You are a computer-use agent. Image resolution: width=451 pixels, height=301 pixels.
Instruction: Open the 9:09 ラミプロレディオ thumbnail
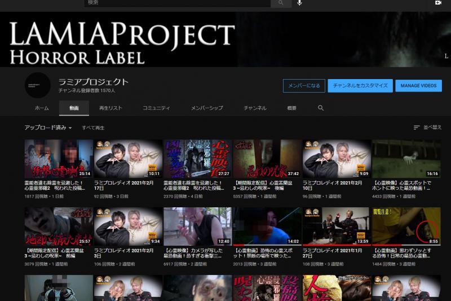click(337, 159)
